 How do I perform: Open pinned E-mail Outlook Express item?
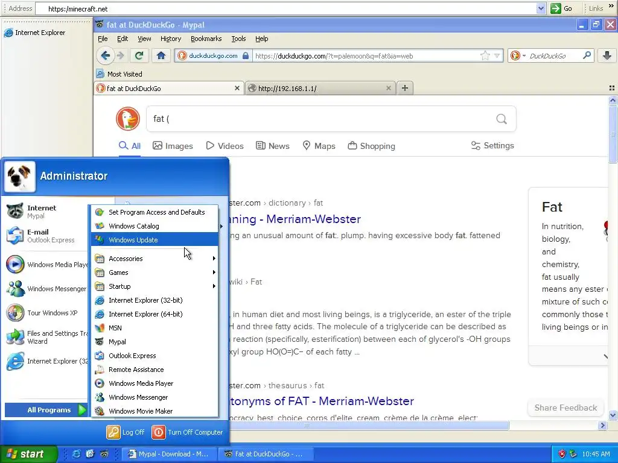[45, 236]
